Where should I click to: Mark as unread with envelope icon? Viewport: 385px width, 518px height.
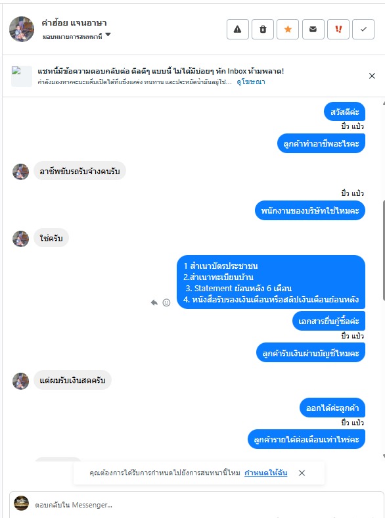tap(313, 30)
